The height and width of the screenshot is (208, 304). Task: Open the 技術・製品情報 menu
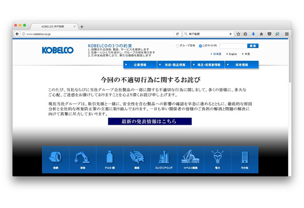(174, 65)
